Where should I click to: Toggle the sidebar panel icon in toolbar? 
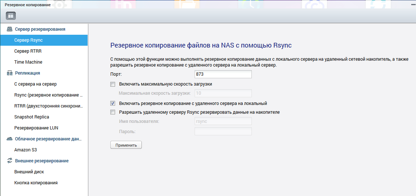(11, 16)
